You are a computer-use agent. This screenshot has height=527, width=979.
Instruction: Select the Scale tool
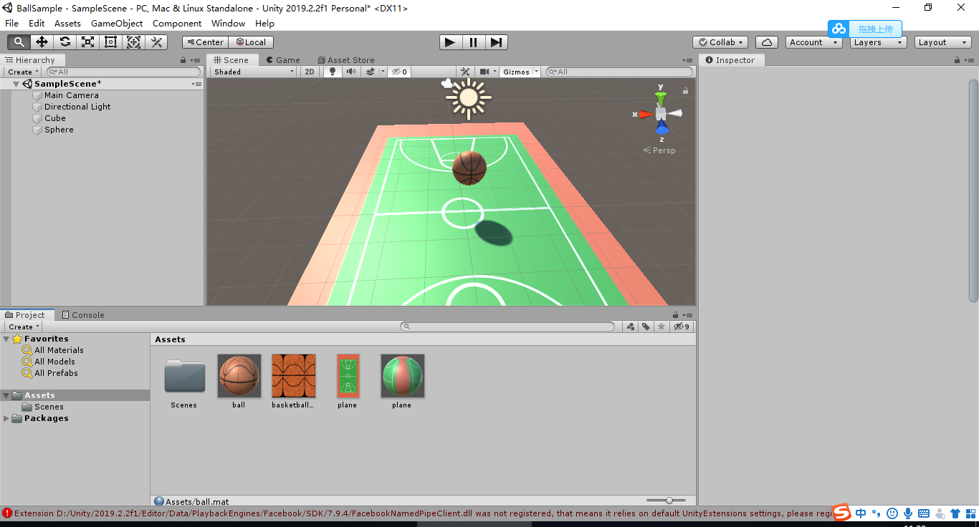point(87,42)
